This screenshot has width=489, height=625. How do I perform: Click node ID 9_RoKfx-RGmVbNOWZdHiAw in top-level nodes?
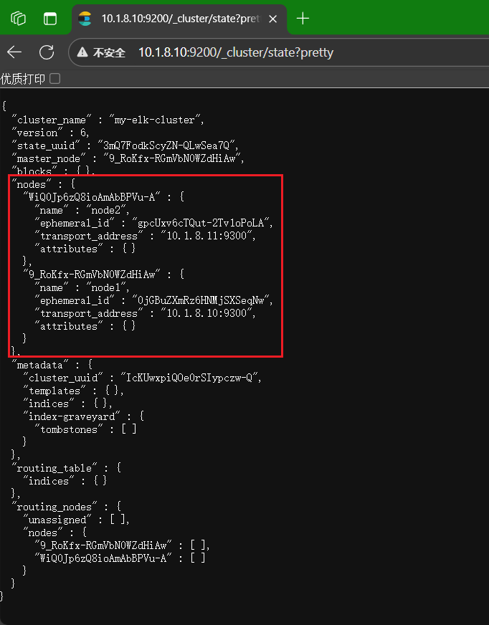click(92, 275)
